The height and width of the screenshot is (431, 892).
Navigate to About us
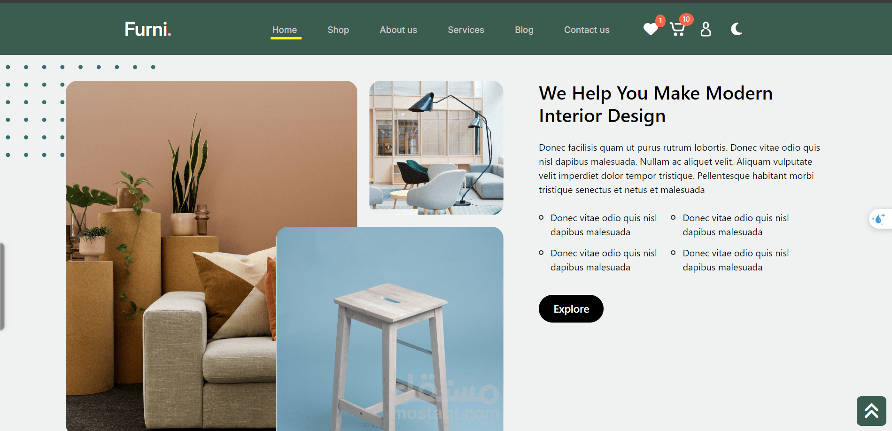click(398, 30)
